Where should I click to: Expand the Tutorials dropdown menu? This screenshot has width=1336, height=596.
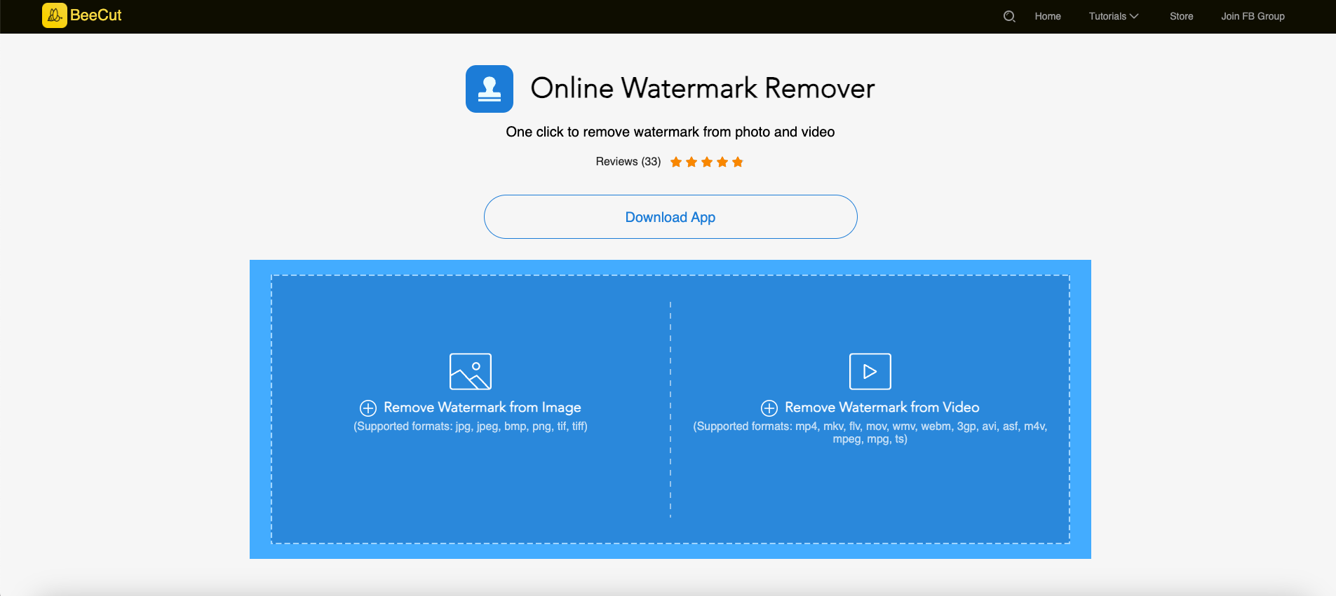tap(1114, 16)
